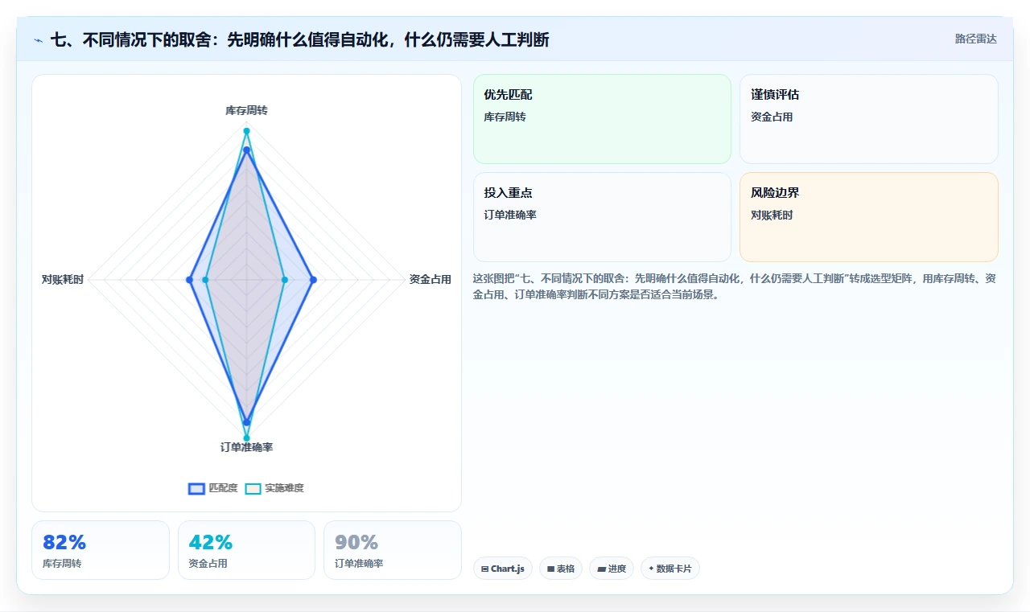Select the 数据卡片 tag
Viewport: 1030px width, 612px height.
click(x=670, y=569)
